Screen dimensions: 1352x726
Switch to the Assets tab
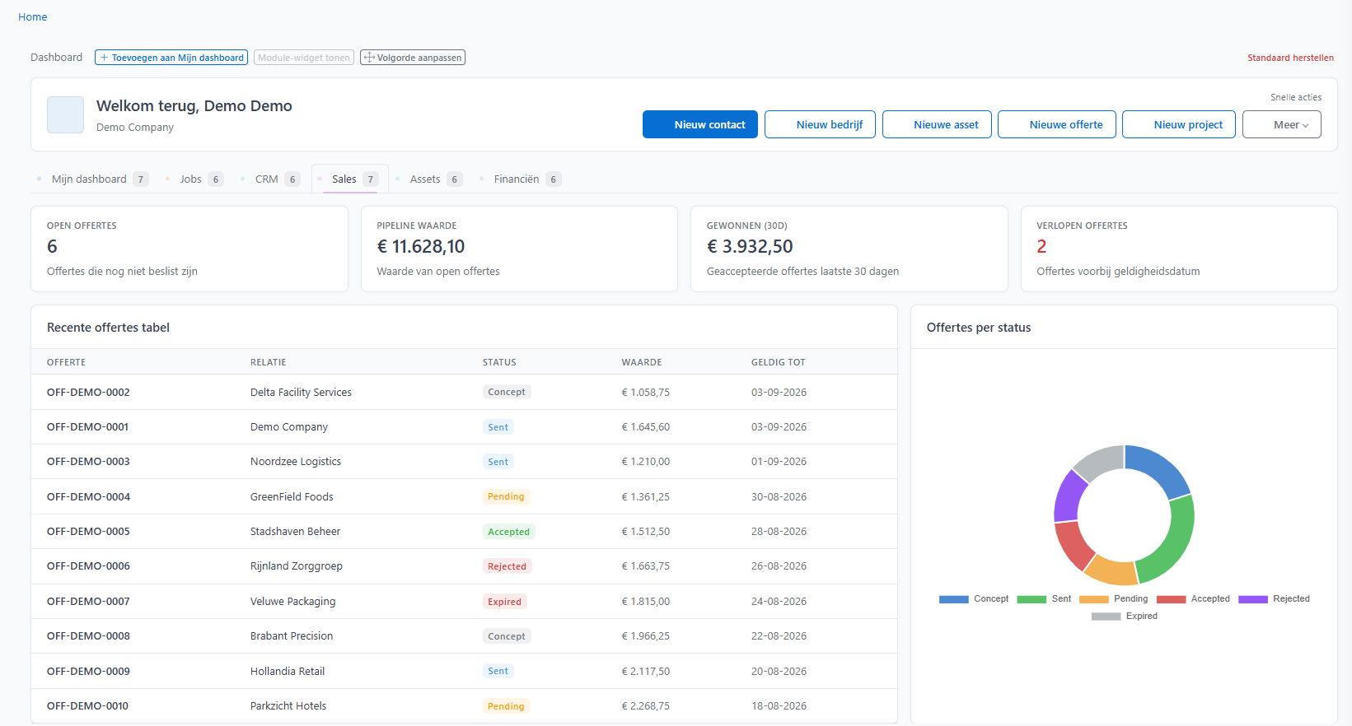click(x=429, y=179)
